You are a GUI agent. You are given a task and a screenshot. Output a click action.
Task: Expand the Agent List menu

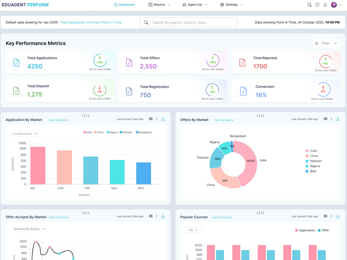(x=195, y=5)
